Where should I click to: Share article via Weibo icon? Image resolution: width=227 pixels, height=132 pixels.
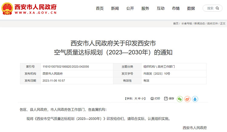pyautogui.click(x=187, y=99)
